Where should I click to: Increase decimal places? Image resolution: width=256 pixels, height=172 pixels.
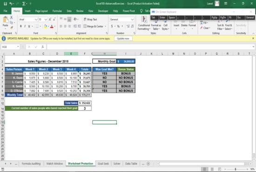point(128,26)
